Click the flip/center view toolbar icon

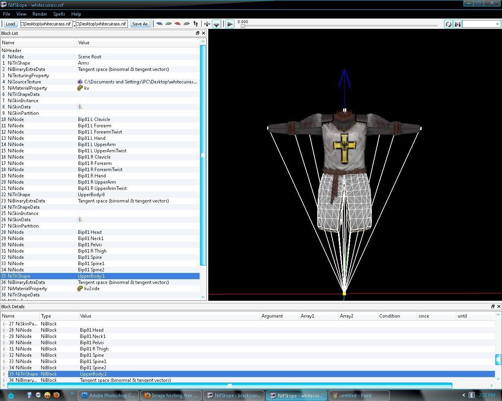click(x=207, y=24)
